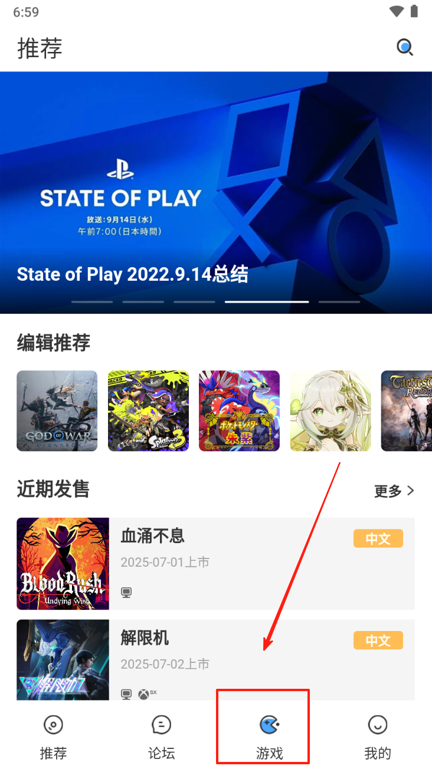Open the search magnifier icon
This screenshot has width=432, height=769.
pos(405,47)
